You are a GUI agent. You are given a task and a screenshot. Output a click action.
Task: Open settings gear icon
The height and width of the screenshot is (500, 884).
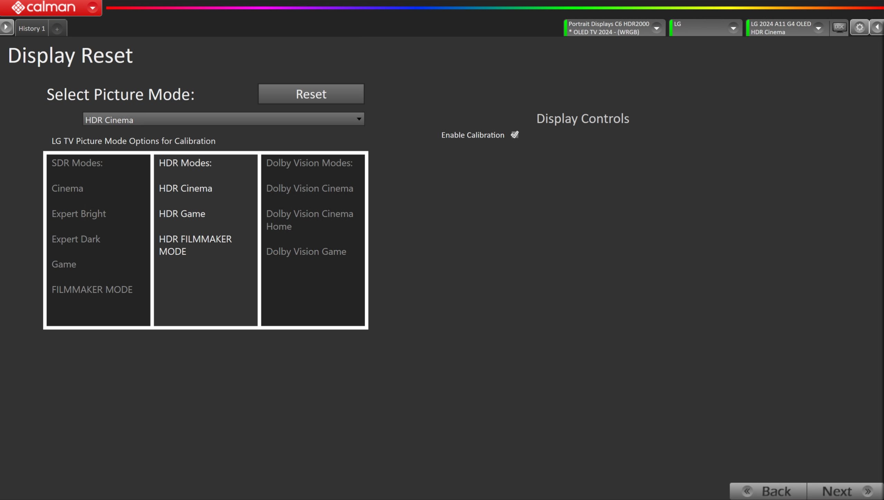tap(859, 27)
